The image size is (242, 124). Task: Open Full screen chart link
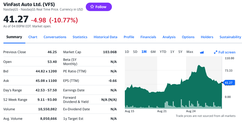225,52
